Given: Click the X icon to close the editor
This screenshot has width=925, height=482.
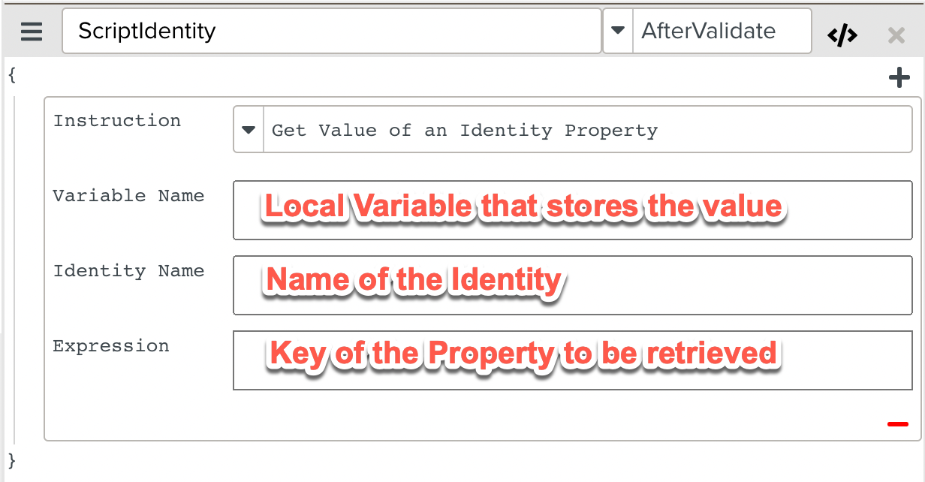Looking at the screenshot, I should [896, 35].
